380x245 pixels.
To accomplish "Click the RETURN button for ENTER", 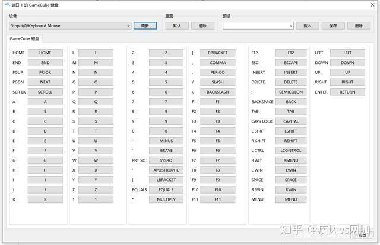I will (347, 92).
